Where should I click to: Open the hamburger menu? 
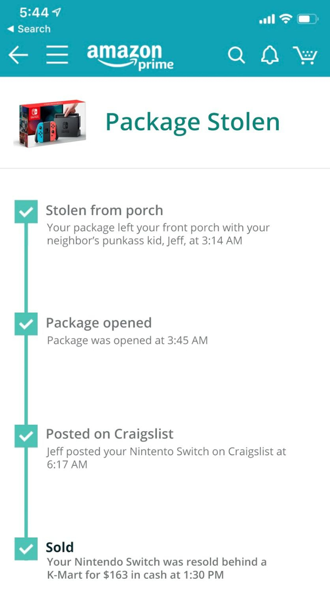(57, 55)
